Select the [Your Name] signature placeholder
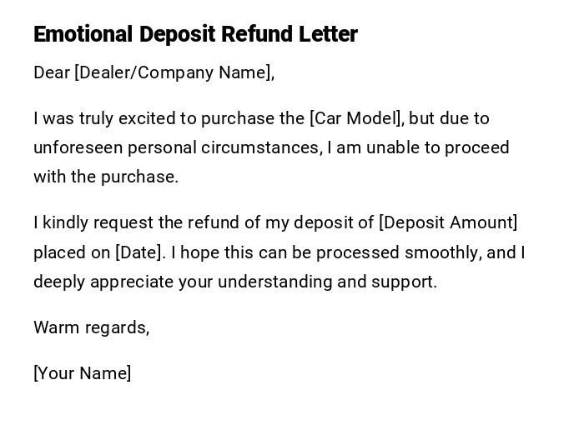 tap(82, 373)
